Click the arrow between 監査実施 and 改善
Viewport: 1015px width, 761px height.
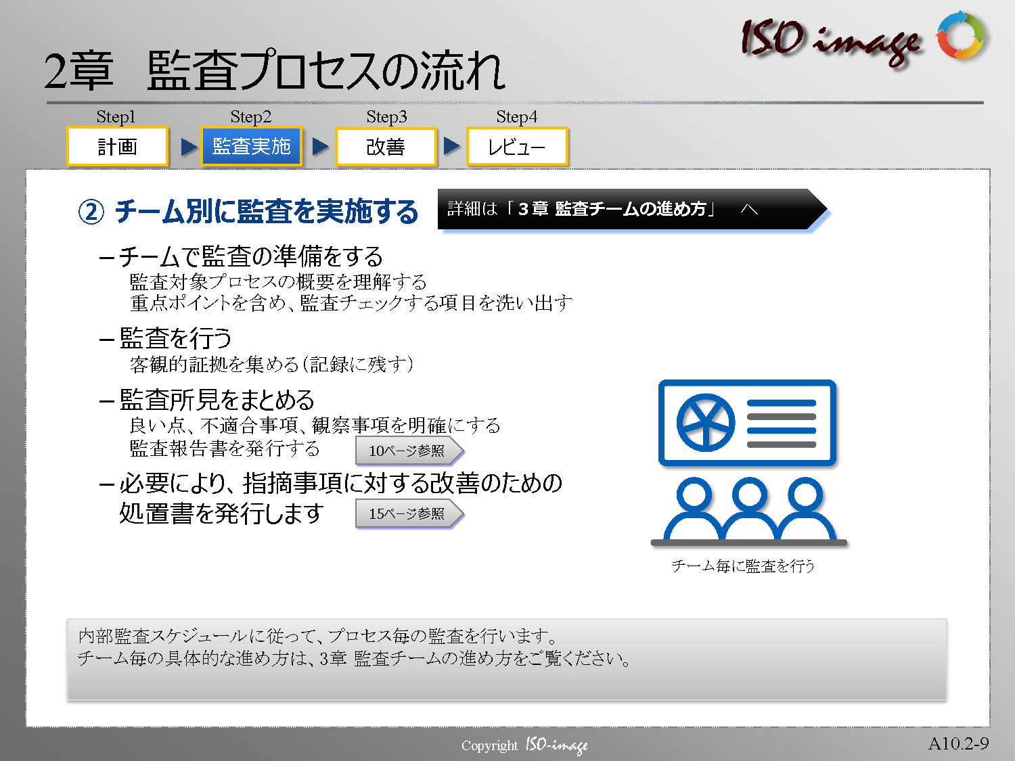[x=321, y=147]
